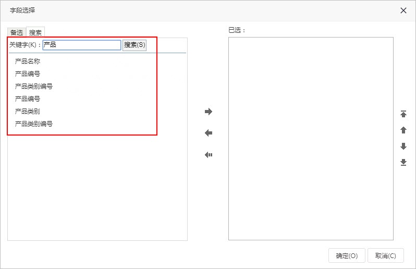The width and height of the screenshot is (416, 269).
Task: Move selected field down one position
Action: (403, 146)
